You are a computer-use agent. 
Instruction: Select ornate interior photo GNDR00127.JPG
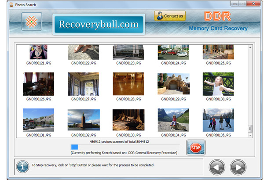click(83, 84)
